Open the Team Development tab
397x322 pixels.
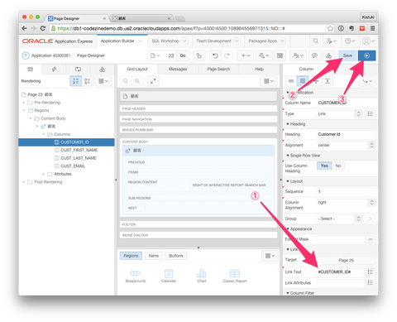[213, 41]
